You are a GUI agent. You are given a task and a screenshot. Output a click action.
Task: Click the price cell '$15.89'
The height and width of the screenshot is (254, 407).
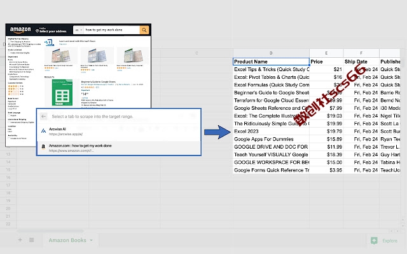tap(326, 139)
